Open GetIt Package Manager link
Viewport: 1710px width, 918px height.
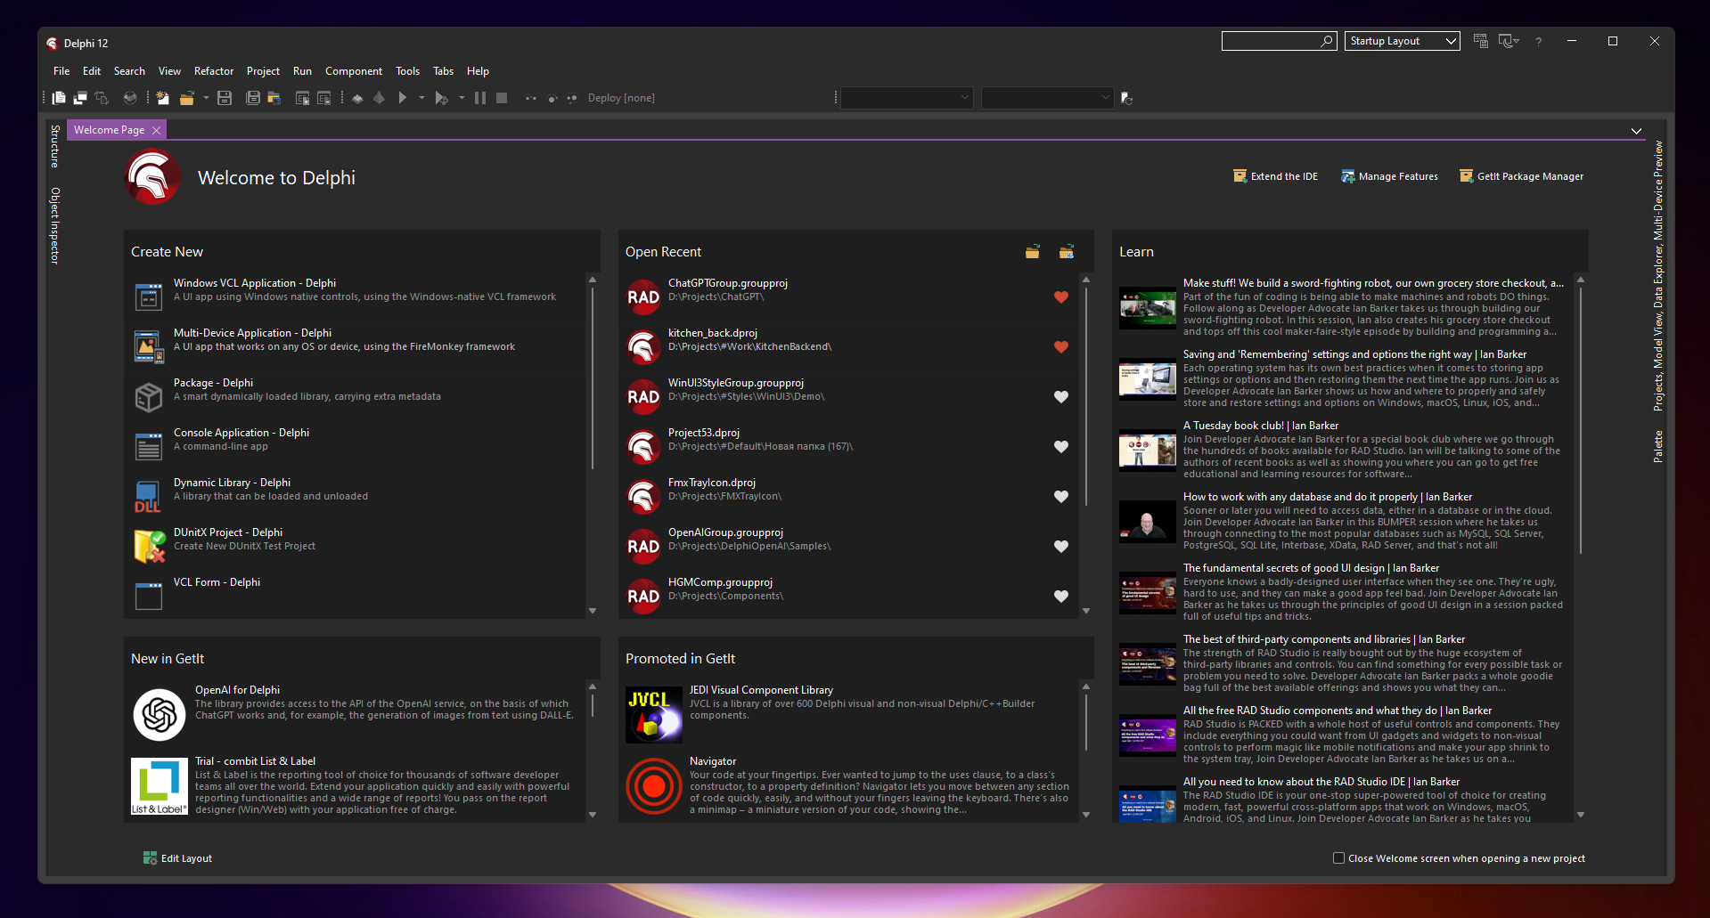[x=1521, y=176]
